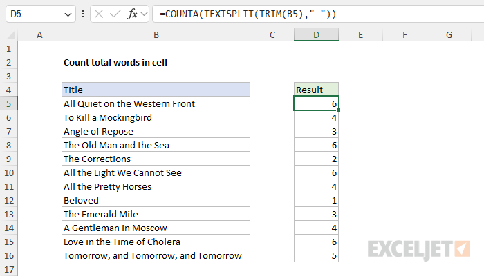Click the Name Box showing D5

[x=41, y=14]
